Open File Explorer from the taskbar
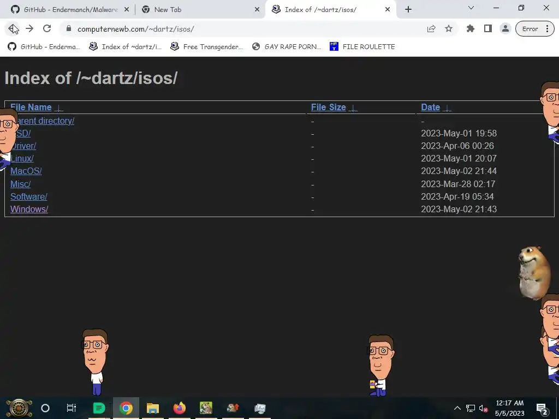 click(x=153, y=408)
